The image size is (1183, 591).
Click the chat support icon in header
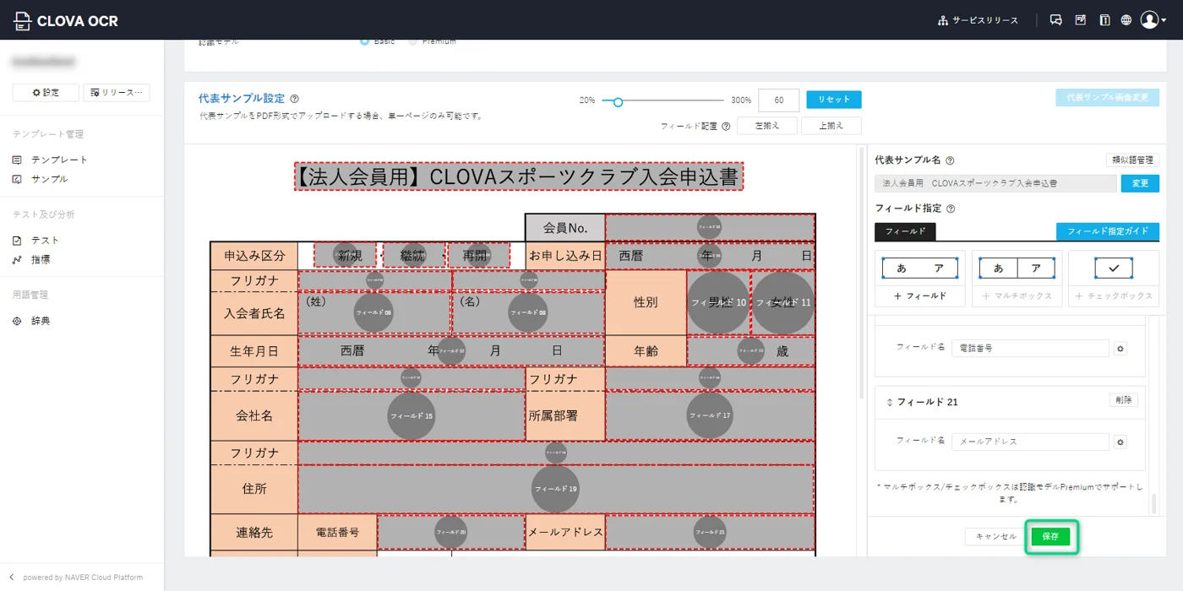[1055, 20]
